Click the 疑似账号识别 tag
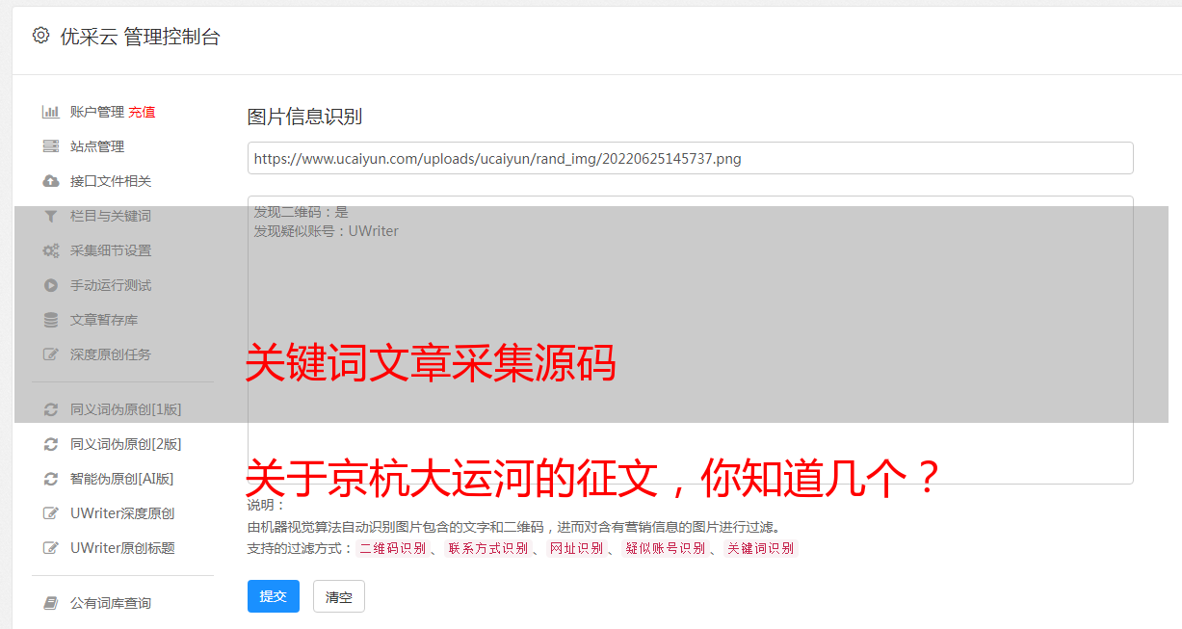This screenshot has width=1182, height=629. tap(665, 548)
